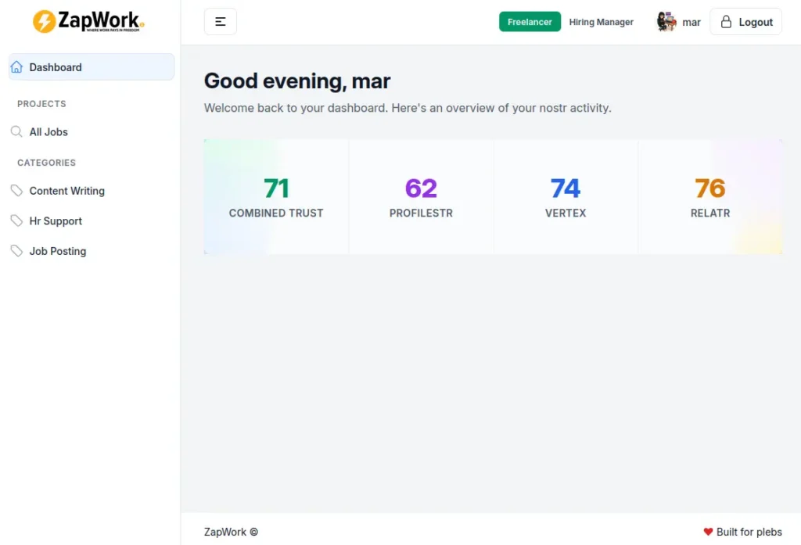Click the red heart footer icon
801x545 pixels.
pos(708,532)
